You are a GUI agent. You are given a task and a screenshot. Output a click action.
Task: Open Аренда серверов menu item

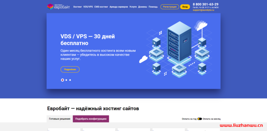click(119, 7)
